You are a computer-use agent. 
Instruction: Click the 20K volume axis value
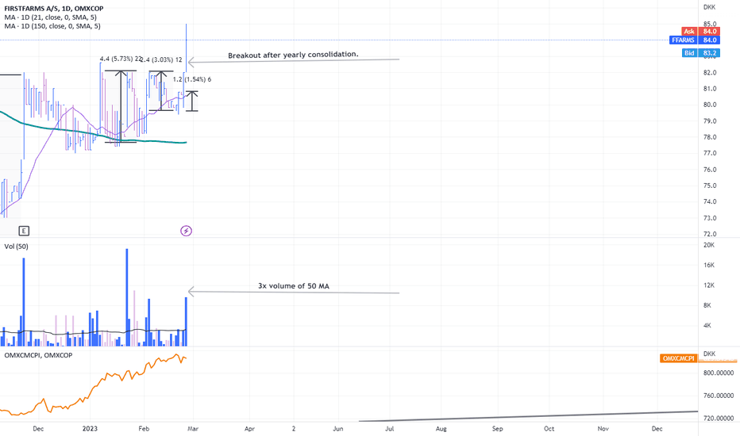(x=709, y=245)
